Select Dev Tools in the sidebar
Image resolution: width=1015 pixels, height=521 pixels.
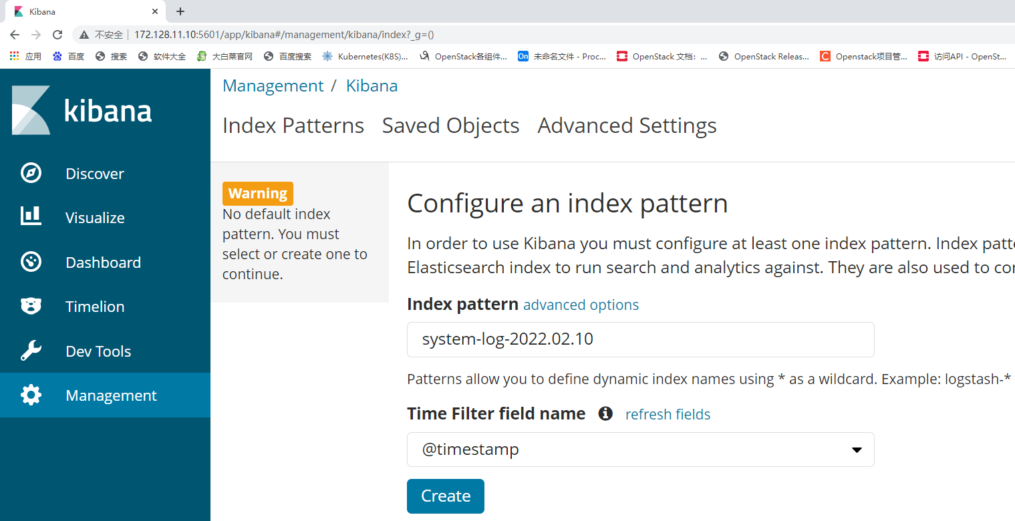pyautogui.click(x=105, y=351)
